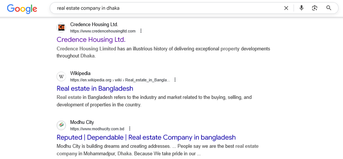Open Real estate in Bangladesh article
This screenshot has width=343, height=159.
click(95, 88)
